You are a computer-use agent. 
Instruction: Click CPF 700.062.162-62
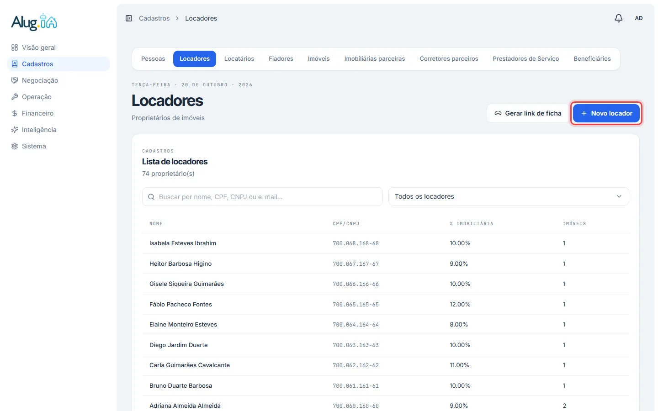tap(356, 365)
